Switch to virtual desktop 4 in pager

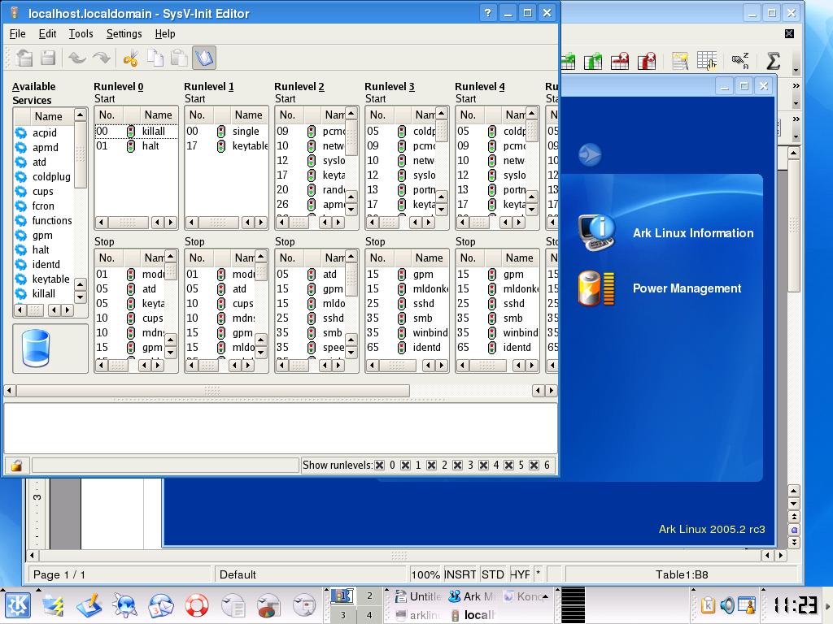pyautogui.click(x=369, y=615)
